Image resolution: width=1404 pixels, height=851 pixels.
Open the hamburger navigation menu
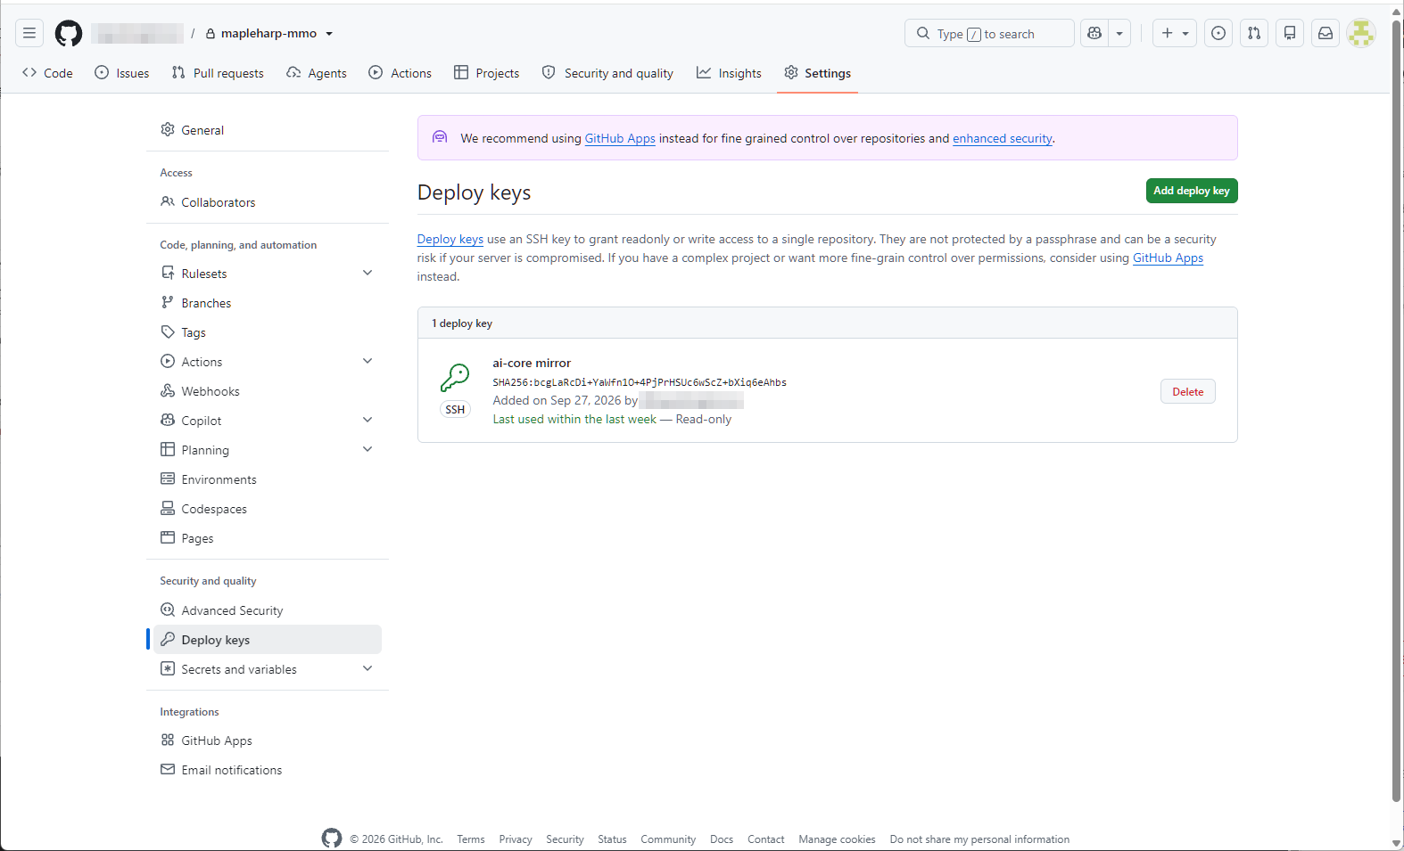(x=29, y=33)
